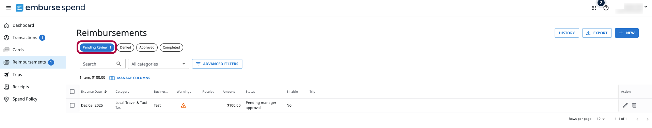The width and height of the screenshot is (652, 128).
Task: Click the Amount column header
Action: [x=229, y=92]
